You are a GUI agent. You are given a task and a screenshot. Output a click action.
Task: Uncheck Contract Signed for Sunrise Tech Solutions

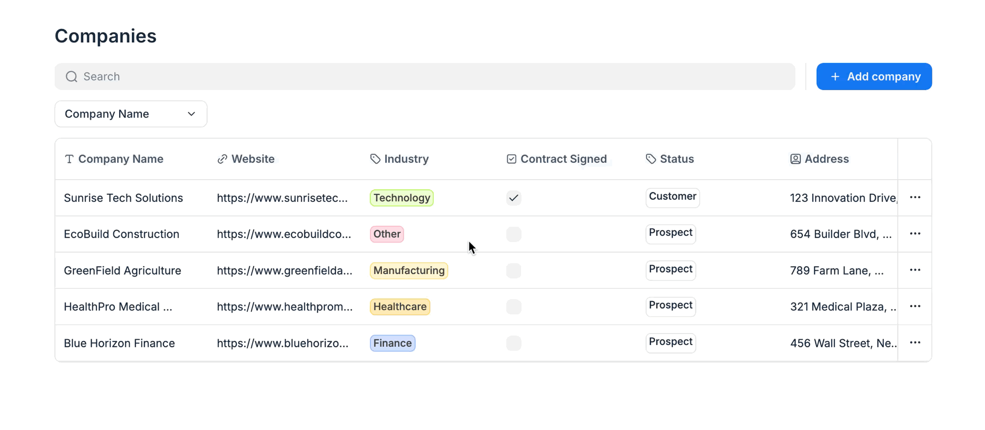point(514,198)
